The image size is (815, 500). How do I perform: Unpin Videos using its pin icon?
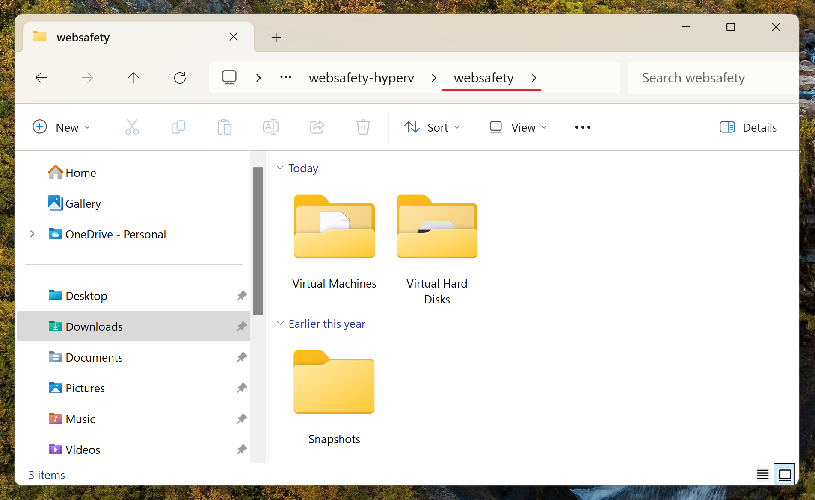pos(242,449)
